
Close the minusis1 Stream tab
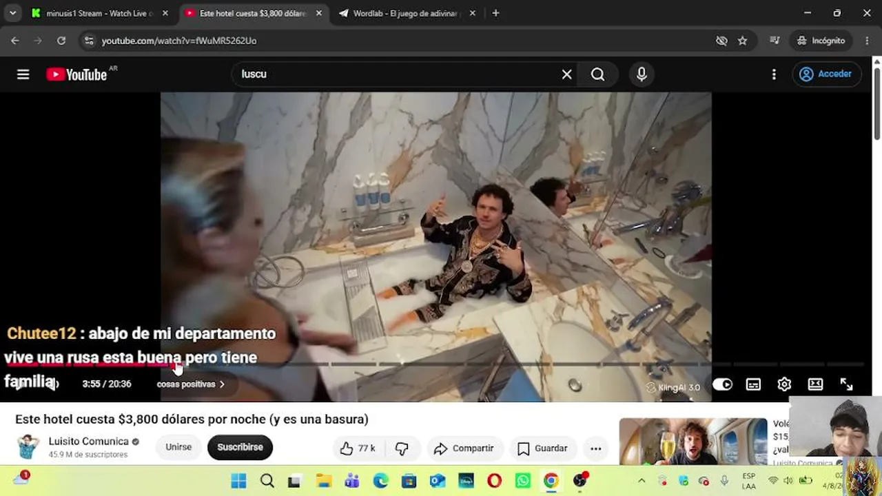click(x=165, y=13)
